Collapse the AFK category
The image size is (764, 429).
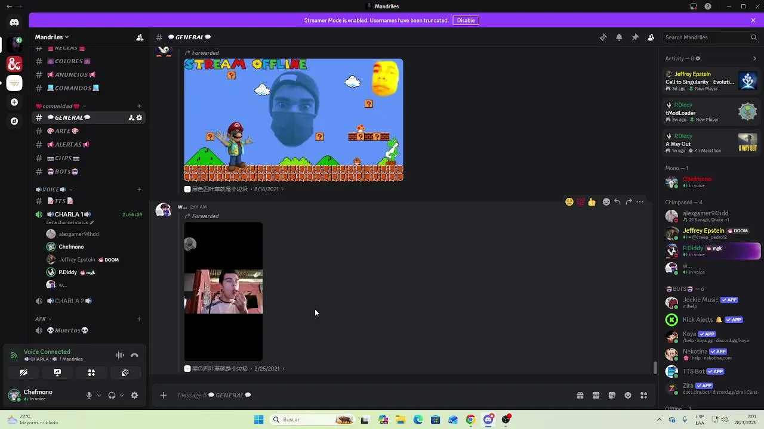(x=43, y=319)
